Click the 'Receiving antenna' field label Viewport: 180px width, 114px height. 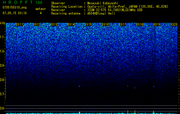click(x=66, y=13)
